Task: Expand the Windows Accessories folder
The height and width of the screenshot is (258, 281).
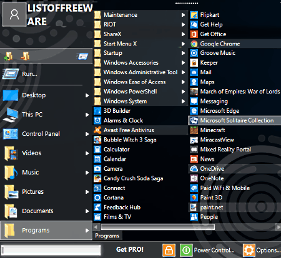Action: [140, 63]
